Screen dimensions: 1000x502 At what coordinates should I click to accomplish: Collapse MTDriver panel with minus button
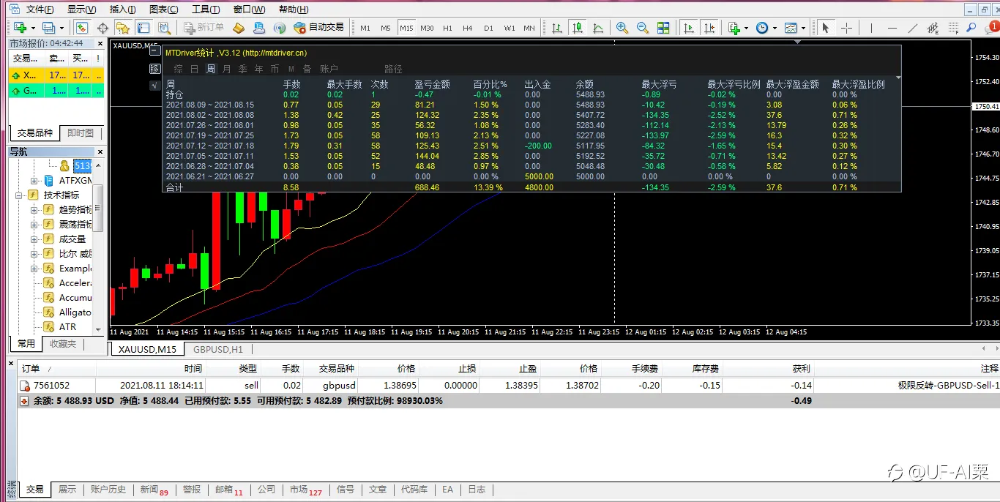coord(154,52)
